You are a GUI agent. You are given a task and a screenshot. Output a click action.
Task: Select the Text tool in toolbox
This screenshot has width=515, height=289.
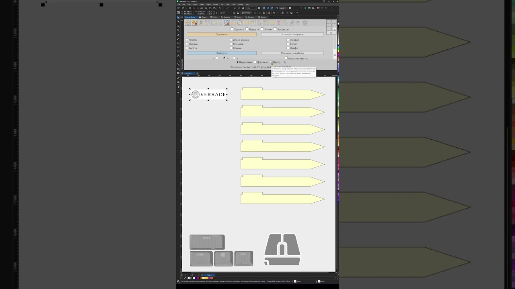(x=178, y=55)
